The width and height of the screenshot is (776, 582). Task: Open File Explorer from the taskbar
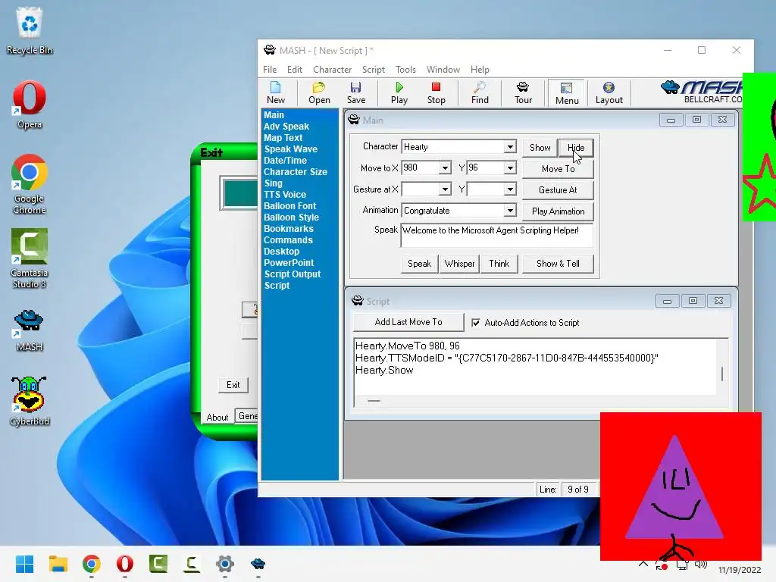[x=58, y=564]
